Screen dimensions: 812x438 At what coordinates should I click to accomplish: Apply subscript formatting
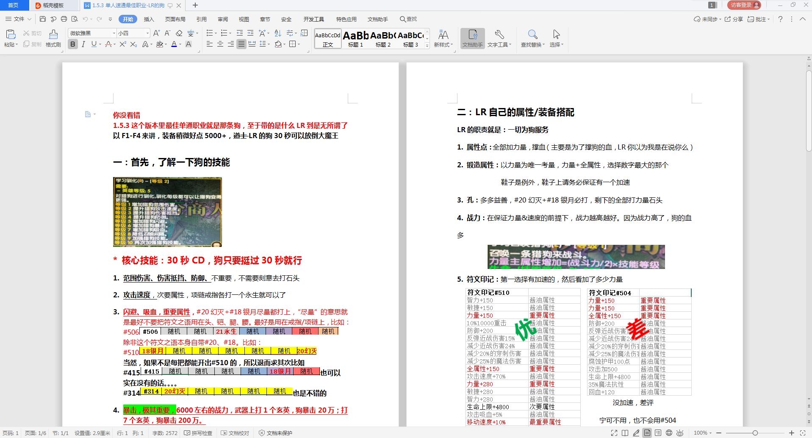click(x=133, y=44)
